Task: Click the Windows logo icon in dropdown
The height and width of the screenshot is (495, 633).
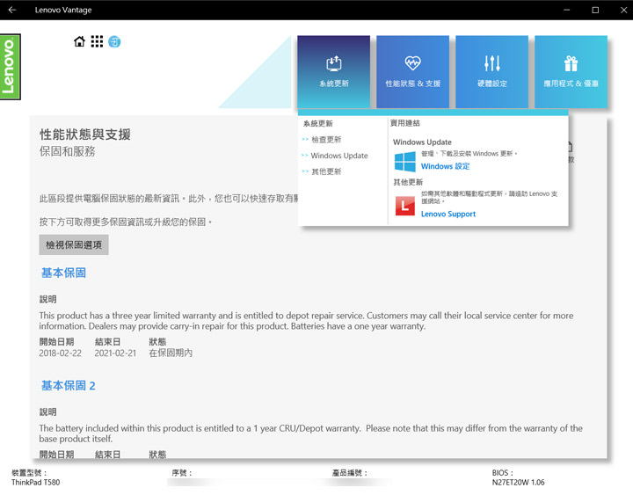Action: [x=404, y=162]
